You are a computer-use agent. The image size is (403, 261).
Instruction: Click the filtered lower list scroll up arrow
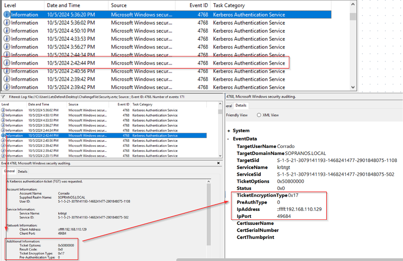pyautogui.click(x=220, y=104)
